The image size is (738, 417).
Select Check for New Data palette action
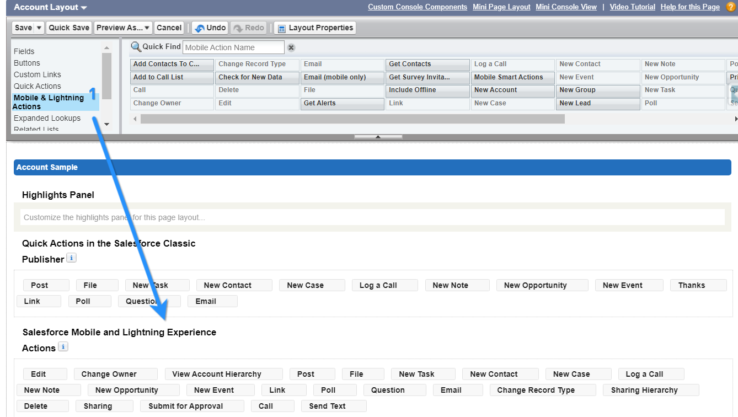point(257,77)
